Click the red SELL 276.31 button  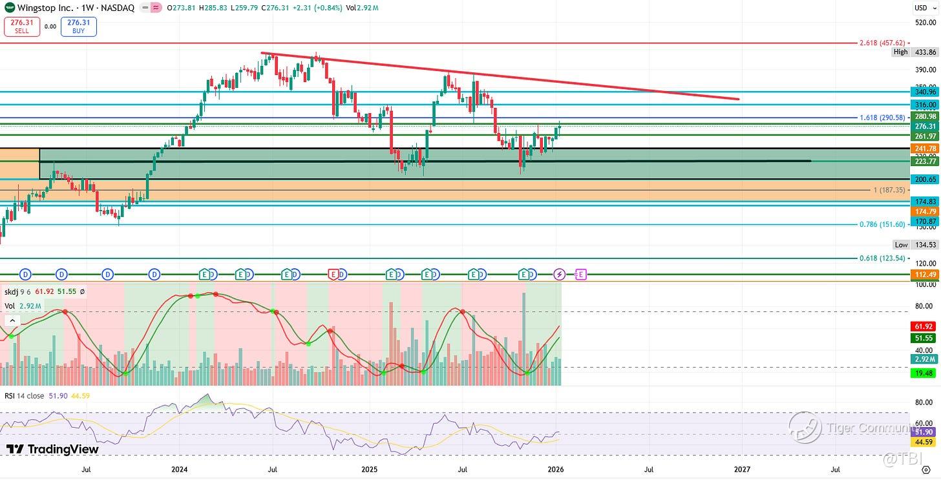click(22, 26)
